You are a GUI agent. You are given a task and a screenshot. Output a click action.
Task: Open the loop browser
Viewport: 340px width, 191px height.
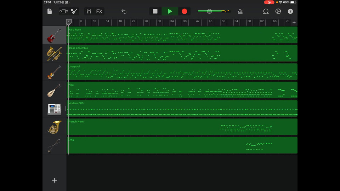click(x=266, y=11)
